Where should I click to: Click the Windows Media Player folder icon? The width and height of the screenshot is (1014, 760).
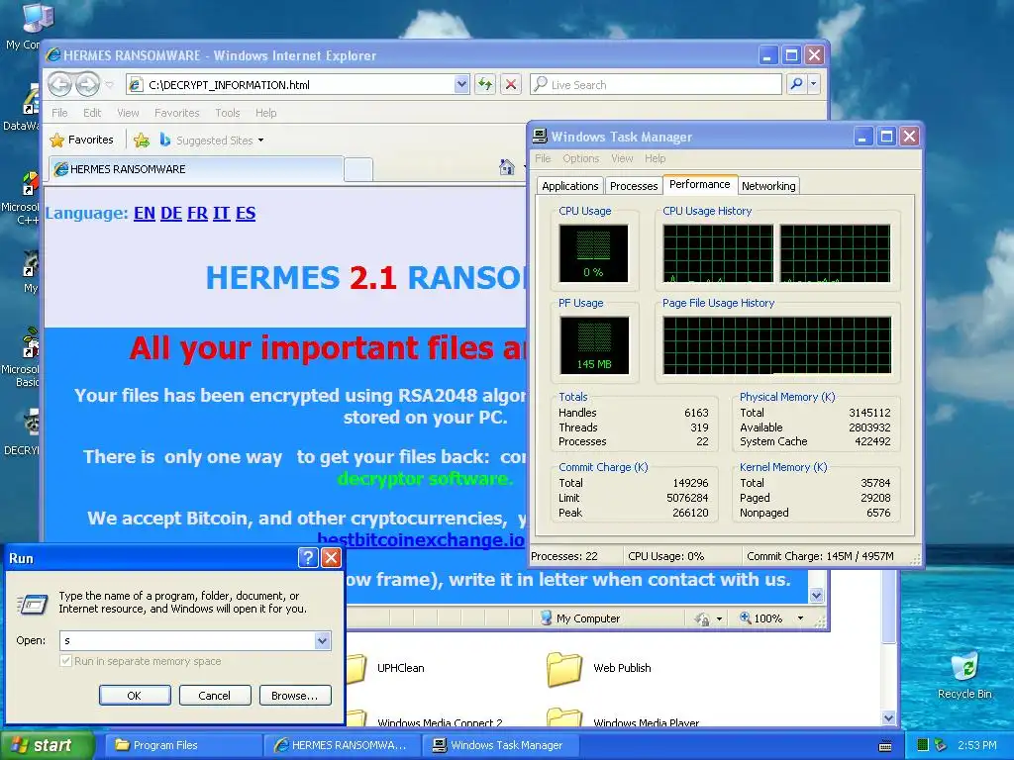click(x=563, y=717)
